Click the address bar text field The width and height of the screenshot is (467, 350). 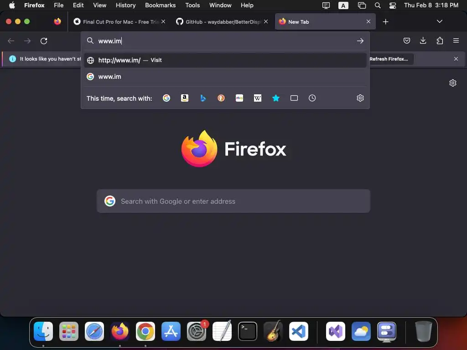[x=225, y=41]
